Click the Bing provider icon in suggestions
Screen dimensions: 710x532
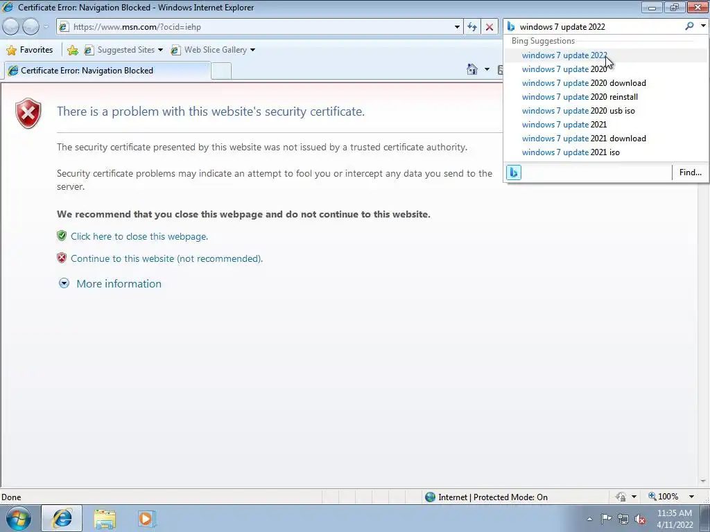514,172
